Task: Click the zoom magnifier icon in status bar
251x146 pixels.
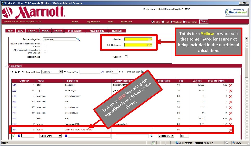Action: (x=234, y=143)
